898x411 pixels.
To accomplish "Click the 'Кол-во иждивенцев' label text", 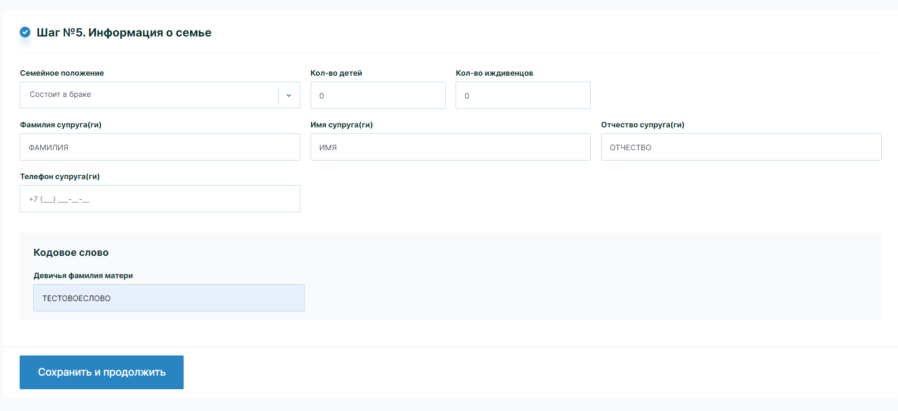I will click(494, 73).
